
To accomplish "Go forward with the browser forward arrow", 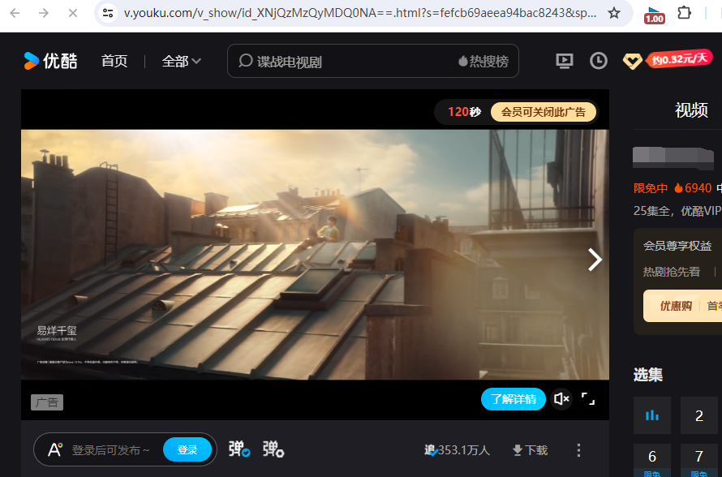I will [44, 13].
